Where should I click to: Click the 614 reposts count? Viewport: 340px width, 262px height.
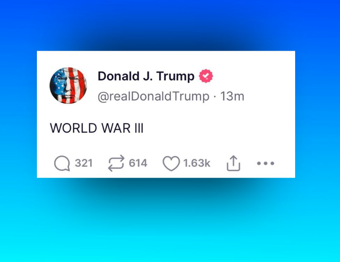pos(138,163)
